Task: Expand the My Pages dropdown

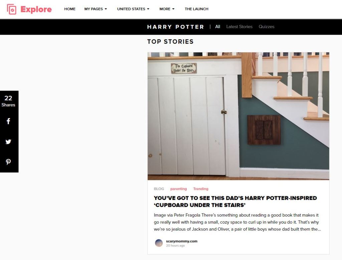Action: (x=96, y=9)
